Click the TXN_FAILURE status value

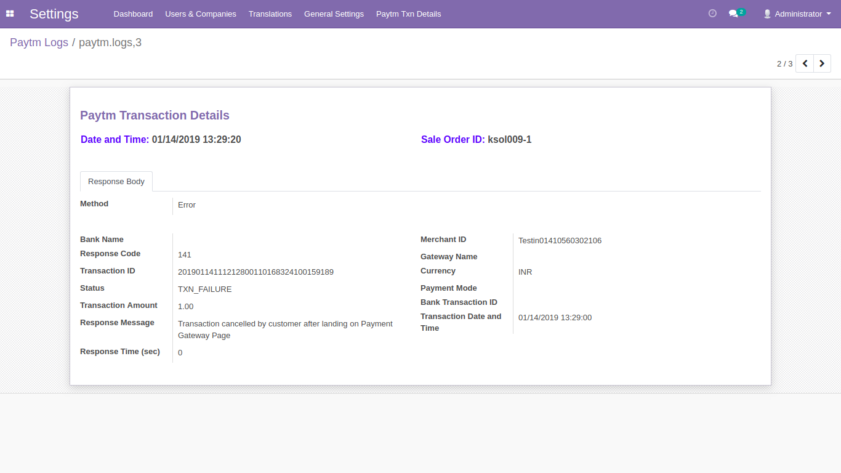tap(204, 289)
